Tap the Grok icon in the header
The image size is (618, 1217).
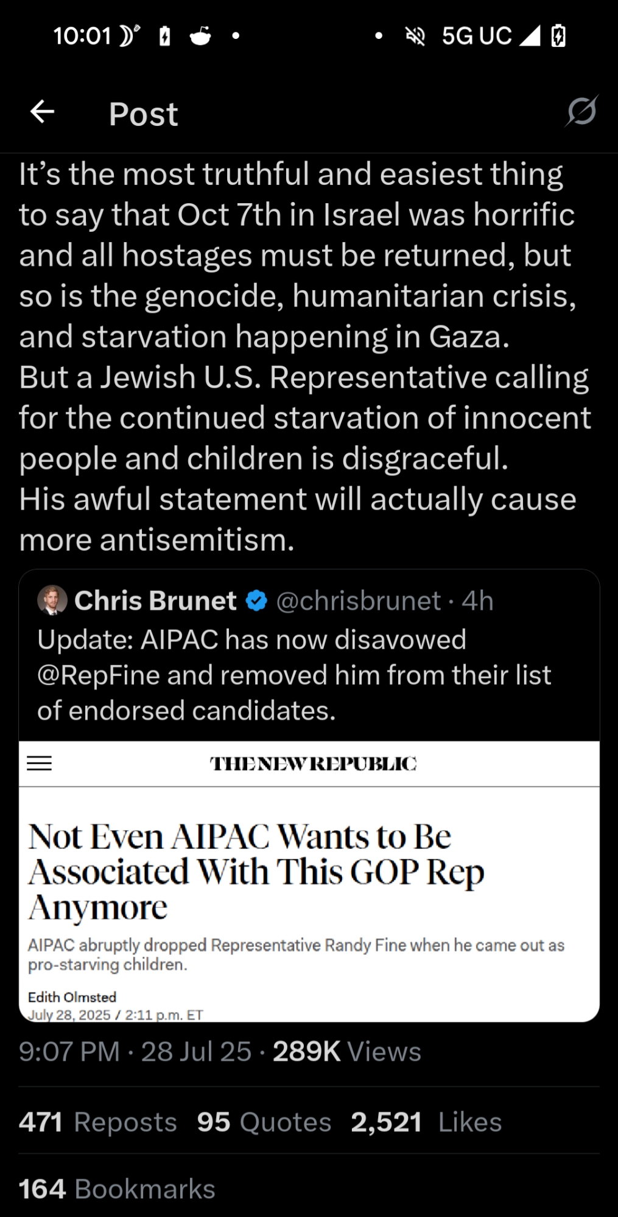click(581, 111)
